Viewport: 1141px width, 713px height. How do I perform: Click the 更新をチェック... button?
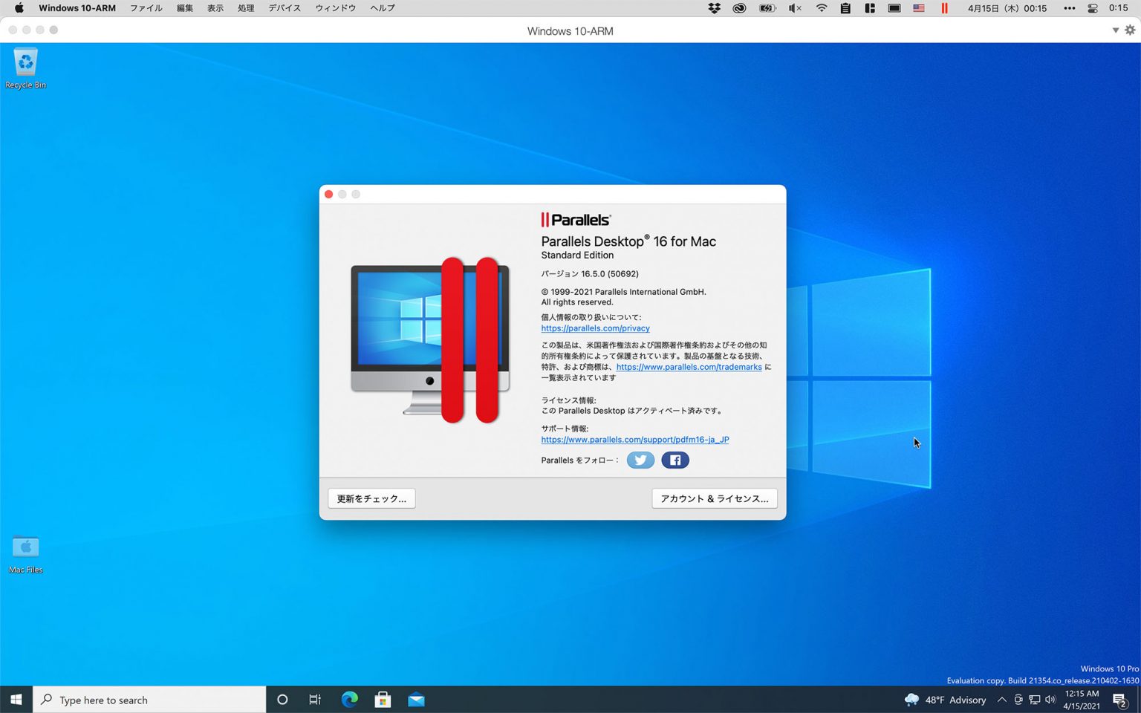(x=371, y=498)
